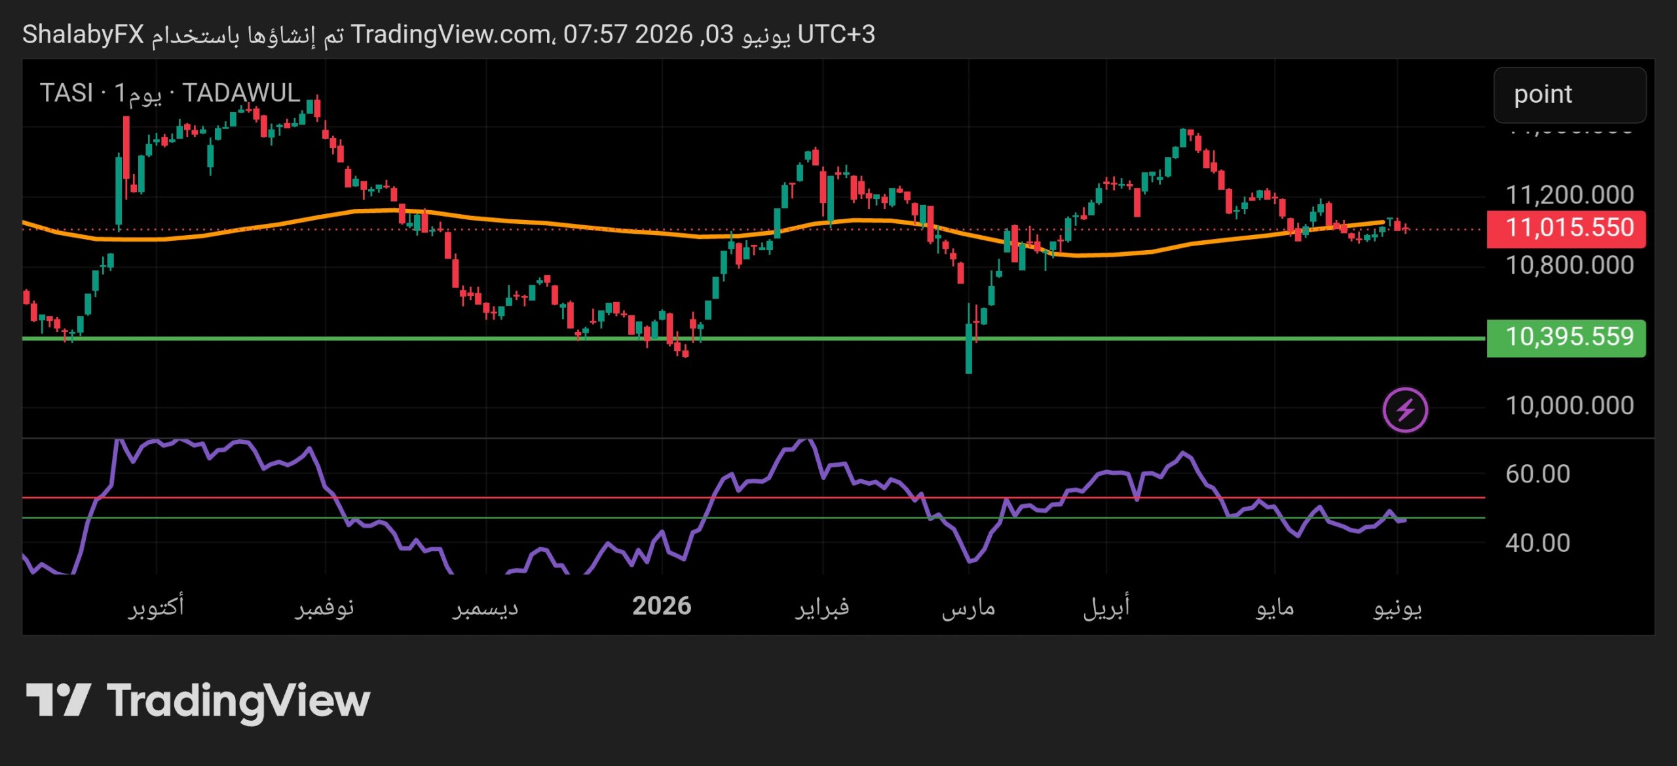Select the 2026 year marker

coord(662,606)
